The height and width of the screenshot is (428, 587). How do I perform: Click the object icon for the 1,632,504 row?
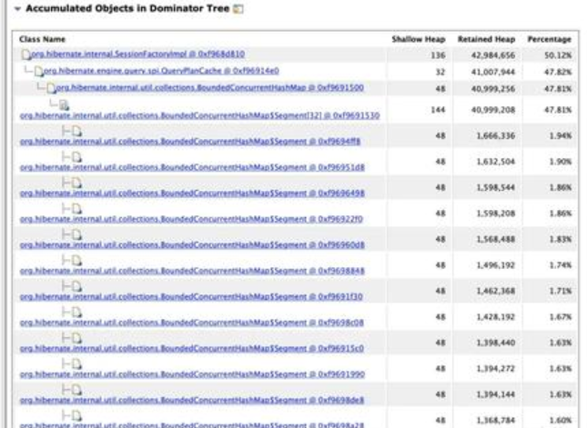76,157
